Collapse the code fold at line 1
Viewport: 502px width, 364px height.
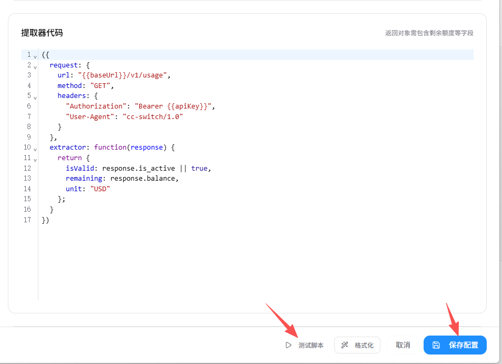[x=35, y=57]
